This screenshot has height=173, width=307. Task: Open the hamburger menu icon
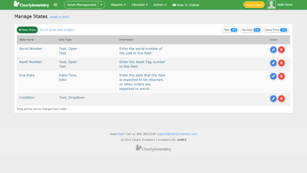tap(55, 5)
